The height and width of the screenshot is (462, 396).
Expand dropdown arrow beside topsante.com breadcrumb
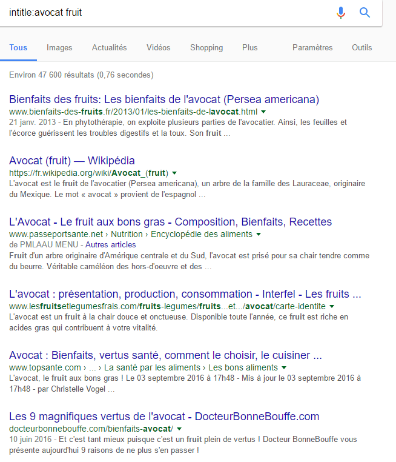point(284,368)
